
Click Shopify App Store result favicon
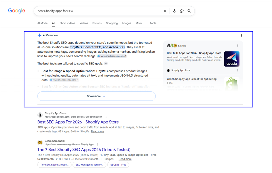(x=40, y=115)
